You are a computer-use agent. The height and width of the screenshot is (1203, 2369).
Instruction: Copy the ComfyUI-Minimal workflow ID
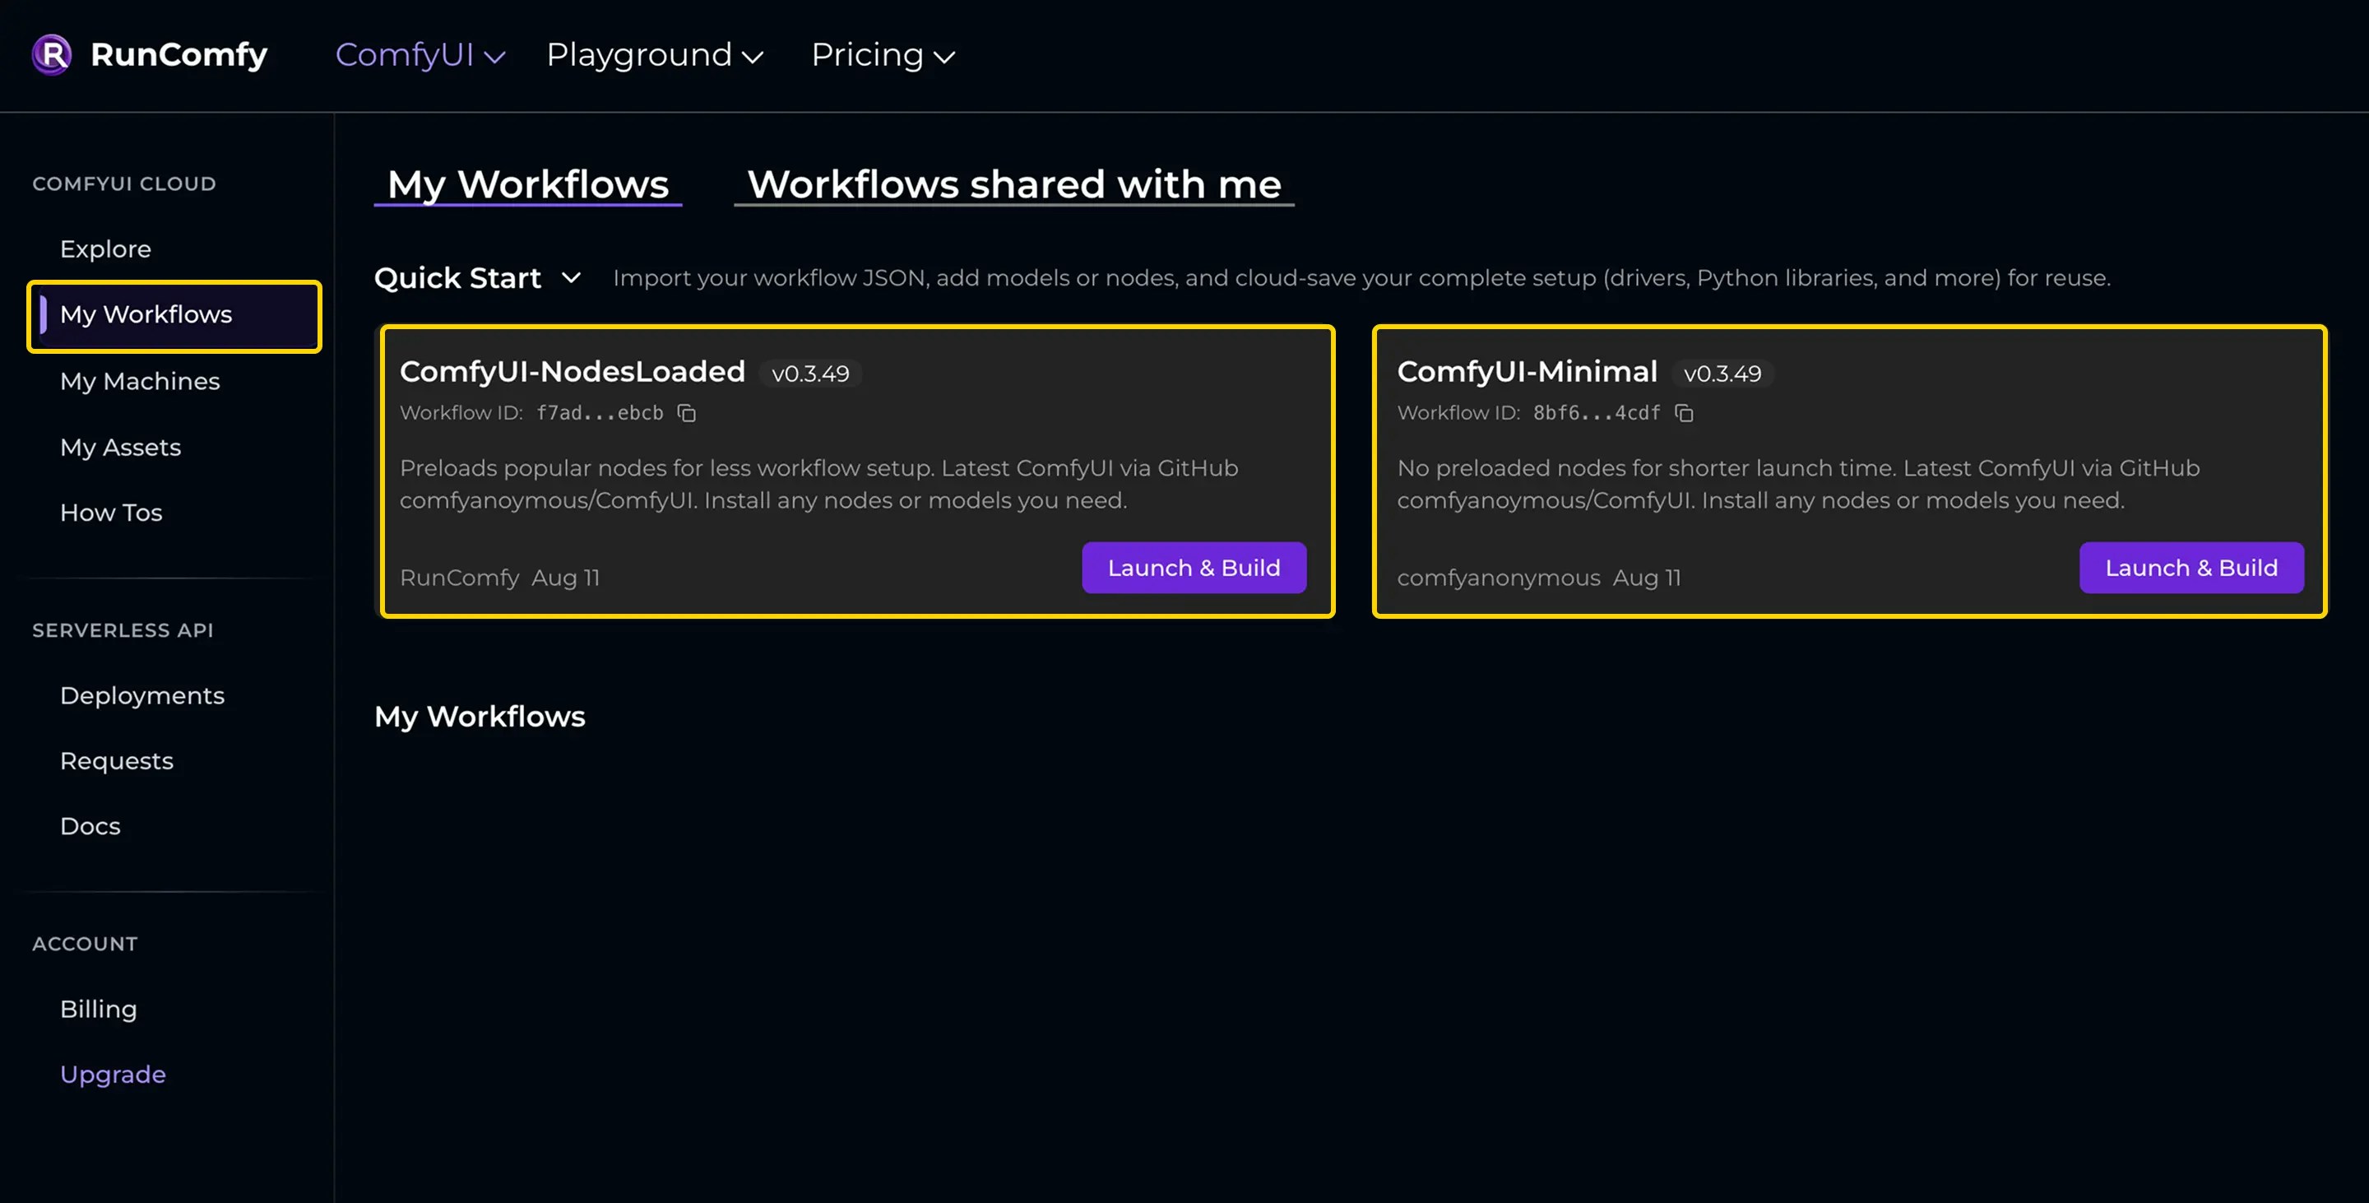coord(1684,413)
